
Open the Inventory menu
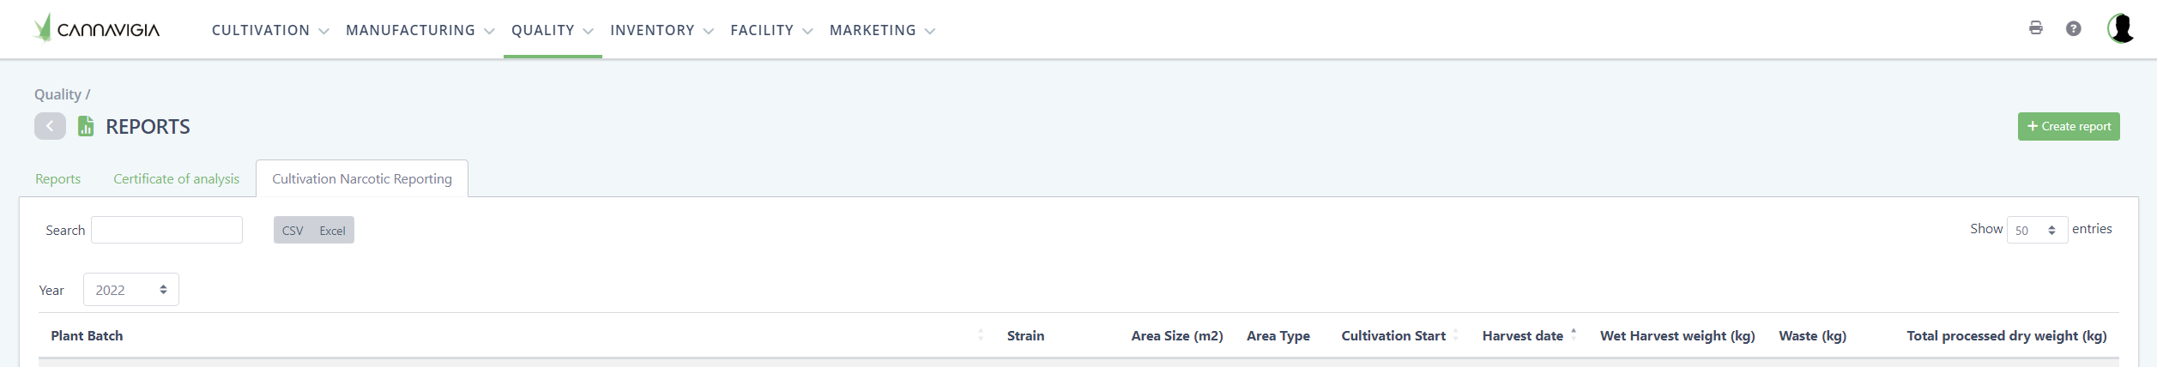pos(661,30)
